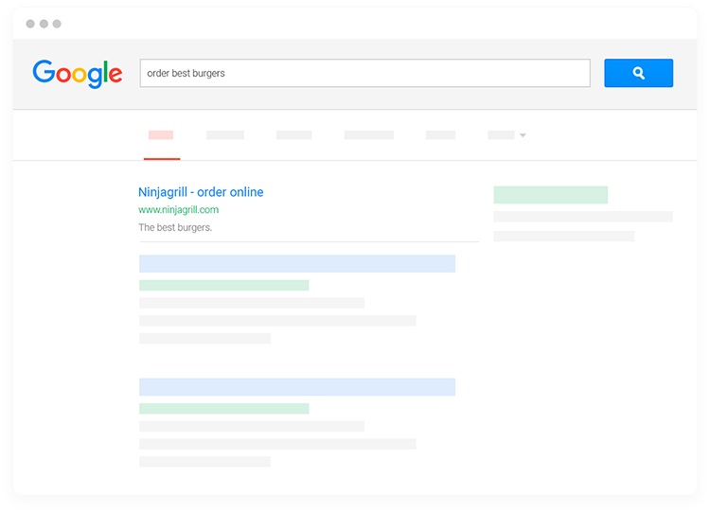Click the blue magnifier search button
710x513 pixels.
click(x=638, y=73)
